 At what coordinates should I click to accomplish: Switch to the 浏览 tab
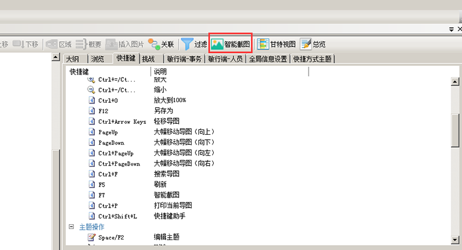click(x=97, y=59)
